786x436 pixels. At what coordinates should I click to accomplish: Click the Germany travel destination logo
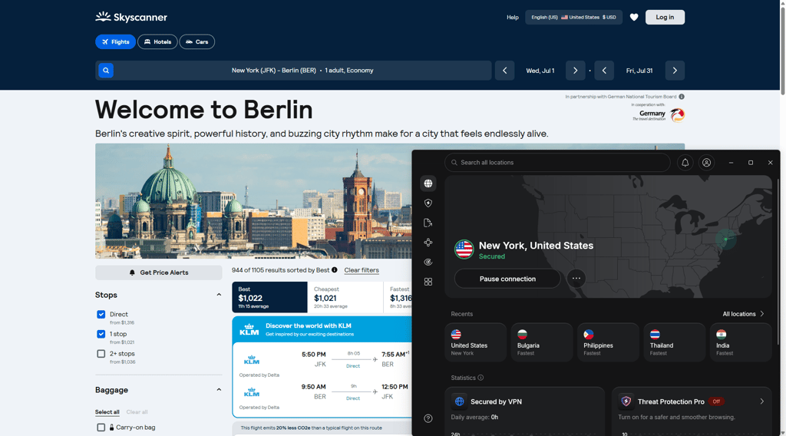pyautogui.click(x=658, y=115)
